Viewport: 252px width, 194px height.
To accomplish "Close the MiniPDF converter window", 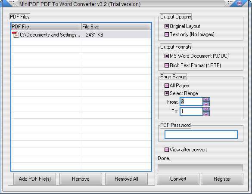I will 240,3.
